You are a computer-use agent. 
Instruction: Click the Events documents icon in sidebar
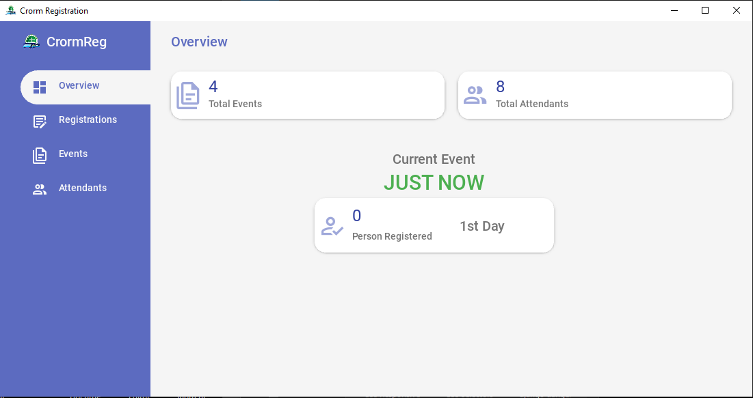tap(40, 156)
